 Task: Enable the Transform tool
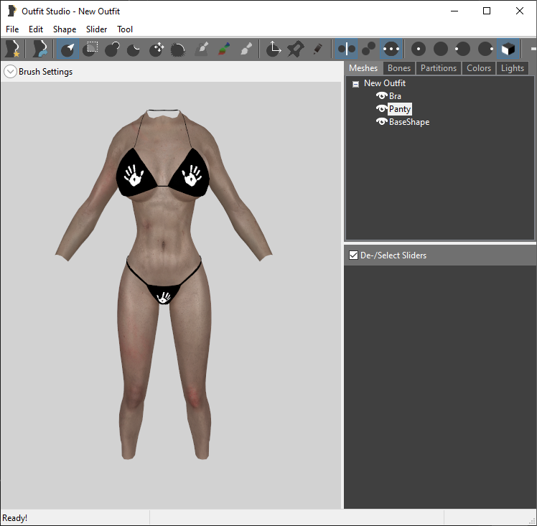(x=274, y=49)
